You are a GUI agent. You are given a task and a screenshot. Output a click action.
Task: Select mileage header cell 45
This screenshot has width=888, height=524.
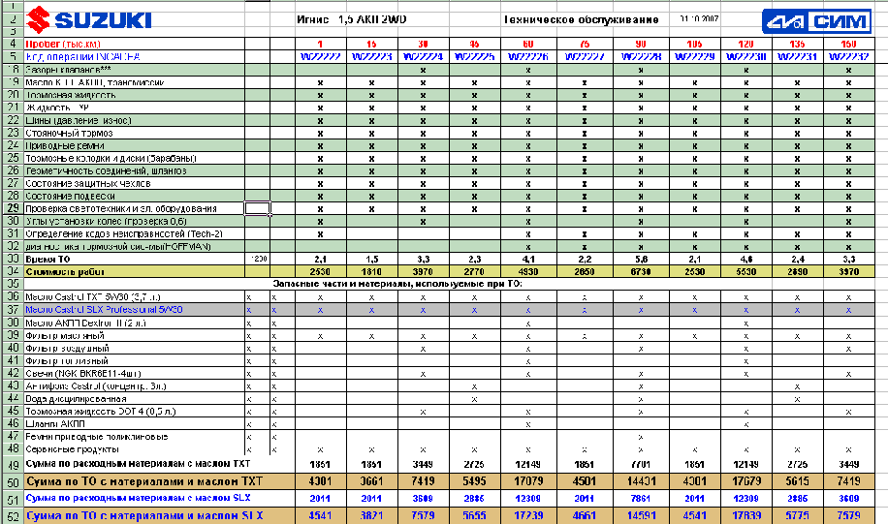(475, 44)
